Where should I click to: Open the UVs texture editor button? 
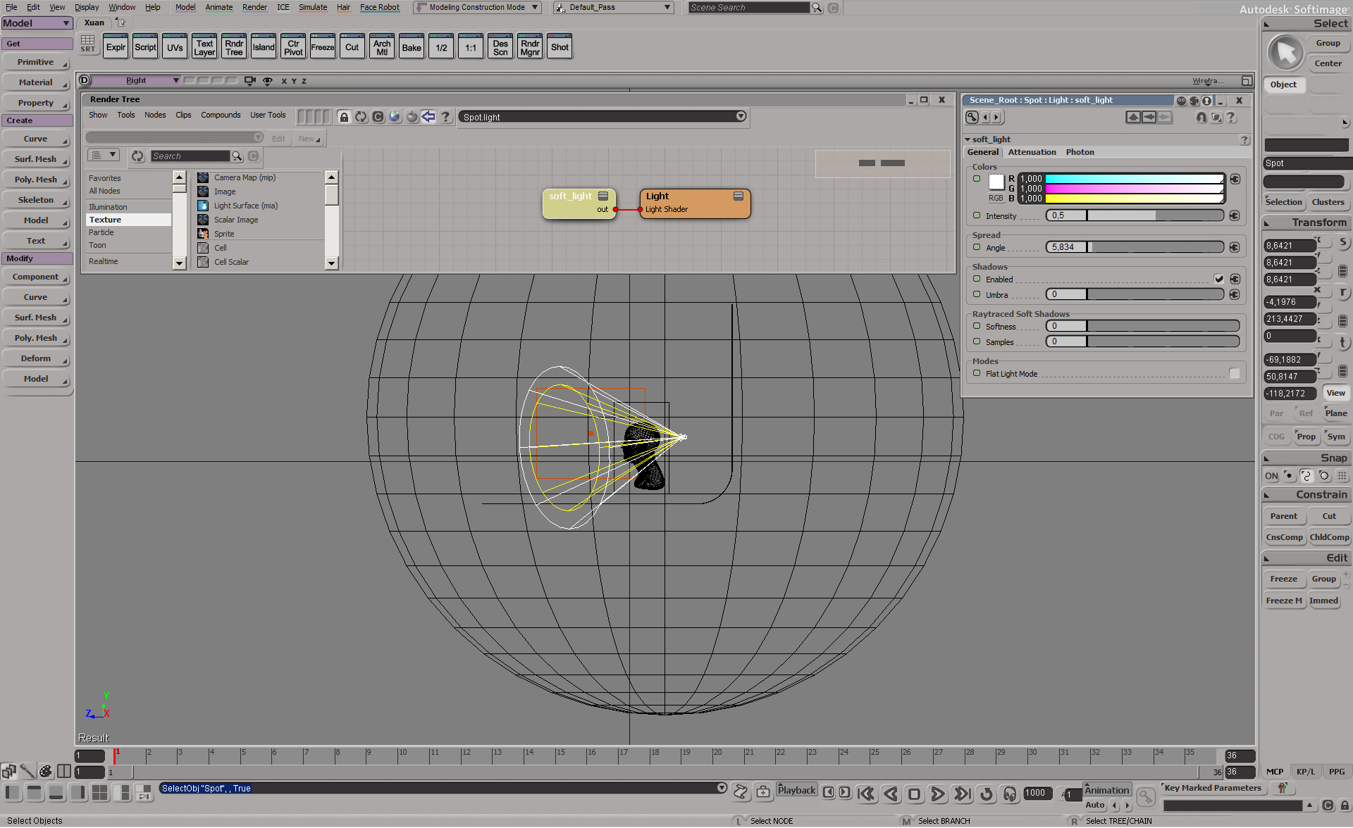pyautogui.click(x=175, y=47)
